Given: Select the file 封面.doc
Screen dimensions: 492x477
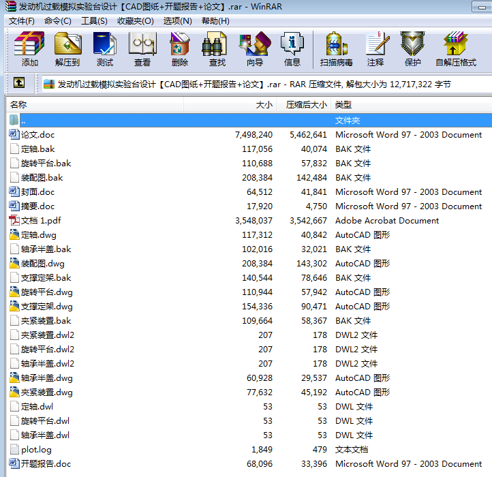Looking at the screenshot, I should (x=37, y=191).
